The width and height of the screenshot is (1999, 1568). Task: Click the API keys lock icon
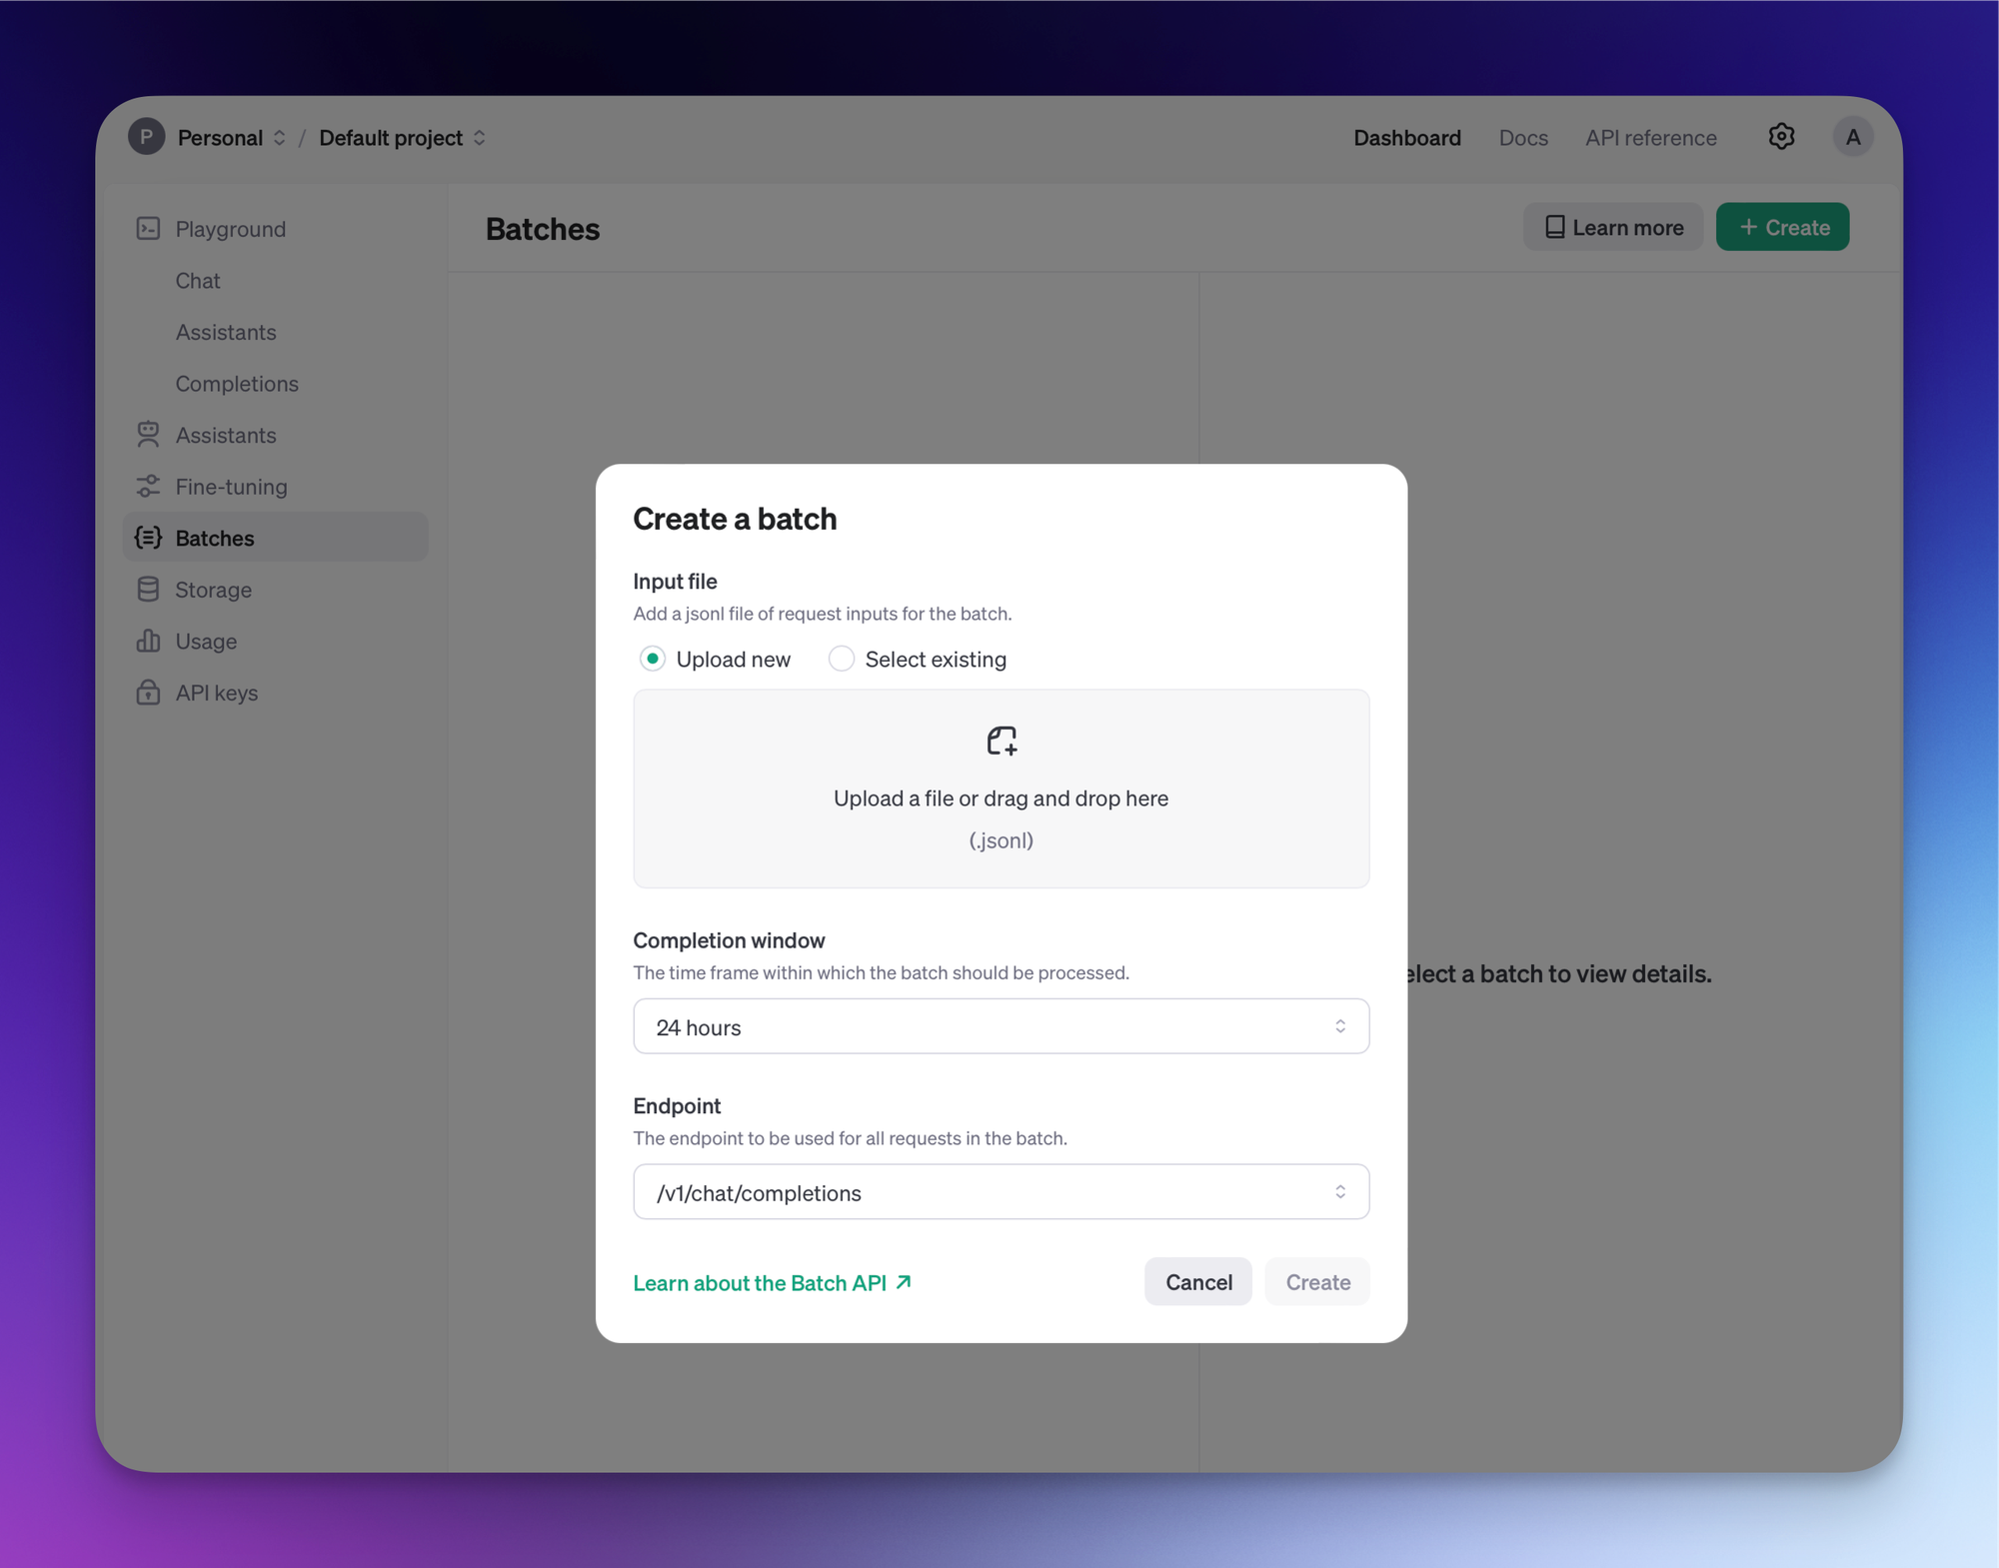[x=148, y=693]
